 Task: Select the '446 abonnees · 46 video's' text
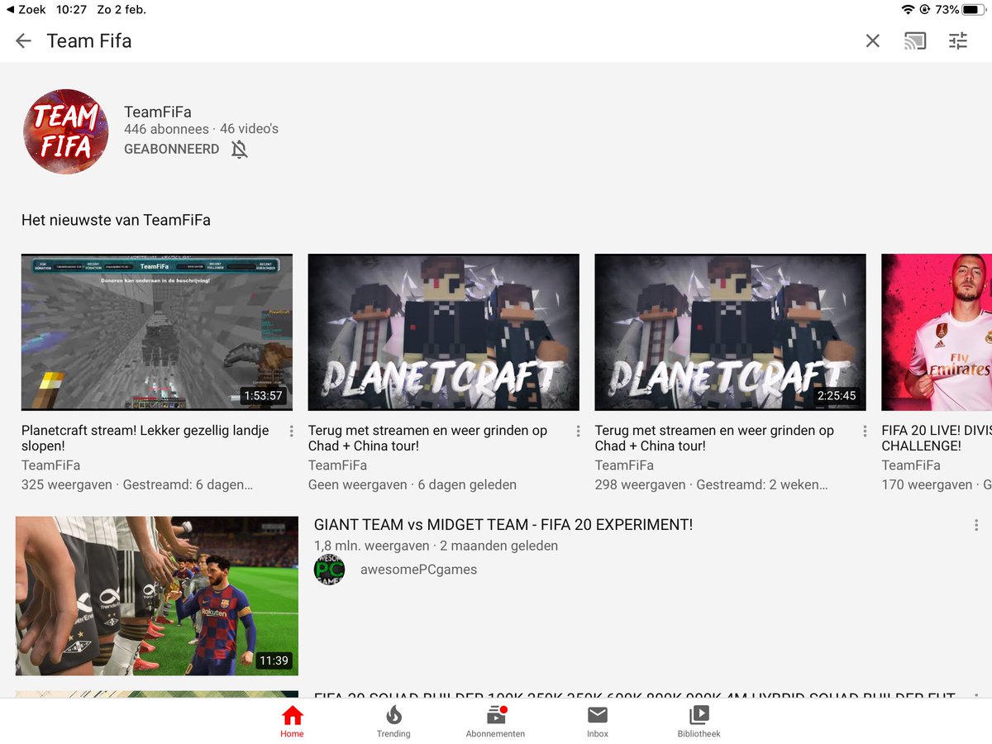201,129
